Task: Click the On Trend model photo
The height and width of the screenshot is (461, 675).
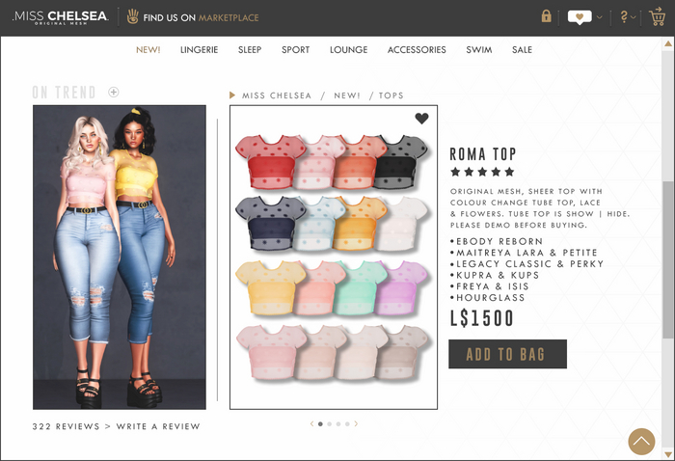Action: tap(120, 257)
